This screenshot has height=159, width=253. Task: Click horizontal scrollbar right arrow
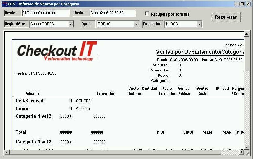[242, 152]
